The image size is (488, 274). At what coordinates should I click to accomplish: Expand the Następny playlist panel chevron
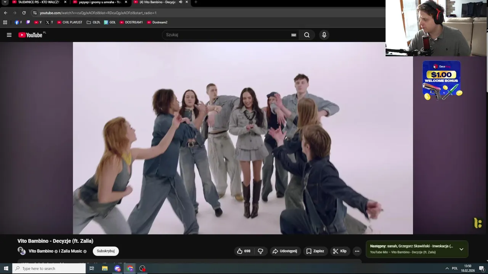(461, 249)
